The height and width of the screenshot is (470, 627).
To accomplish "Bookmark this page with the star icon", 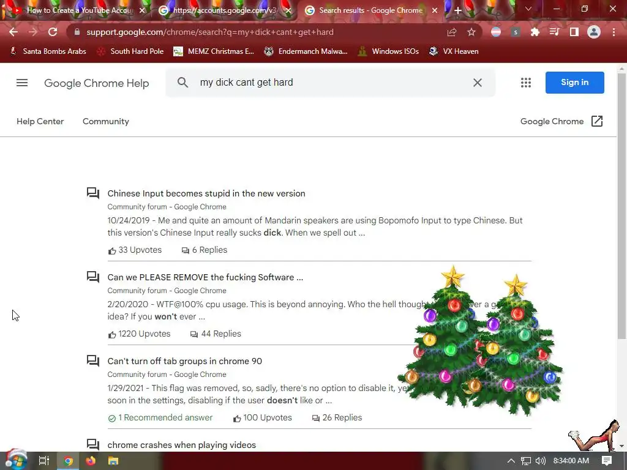I will (x=471, y=32).
